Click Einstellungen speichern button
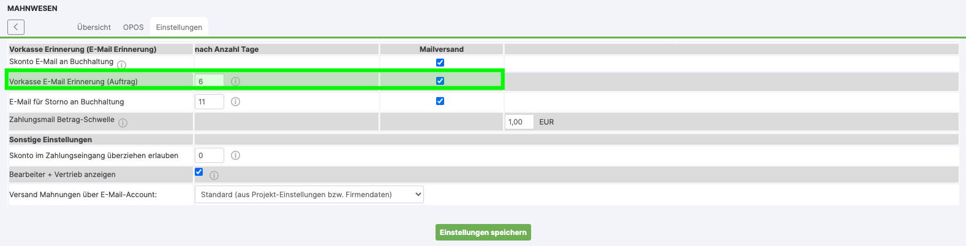This screenshot has width=966, height=246. [x=483, y=233]
